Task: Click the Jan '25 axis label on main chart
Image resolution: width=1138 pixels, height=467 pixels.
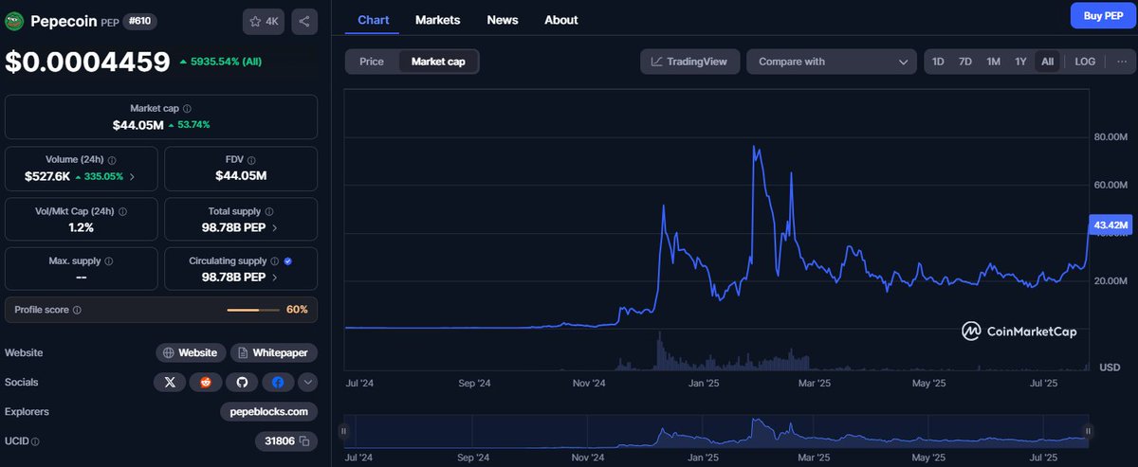Action: pos(703,383)
